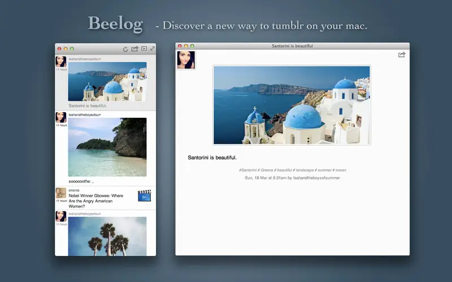
Task: Minimize the 'Santorini is beautiful' window with the yellow button
Action: (186, 46)
